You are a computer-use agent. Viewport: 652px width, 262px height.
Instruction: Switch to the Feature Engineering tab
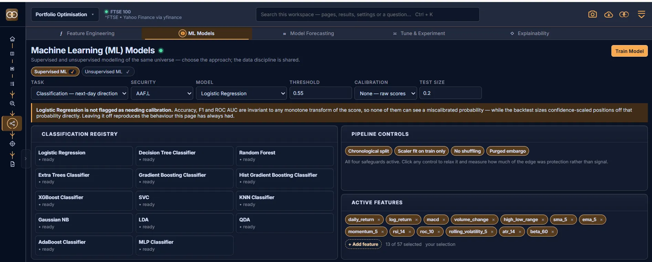pos(87,33)
